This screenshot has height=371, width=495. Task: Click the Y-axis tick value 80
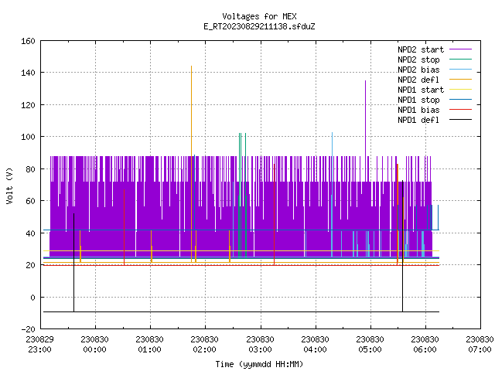(30, 169)
